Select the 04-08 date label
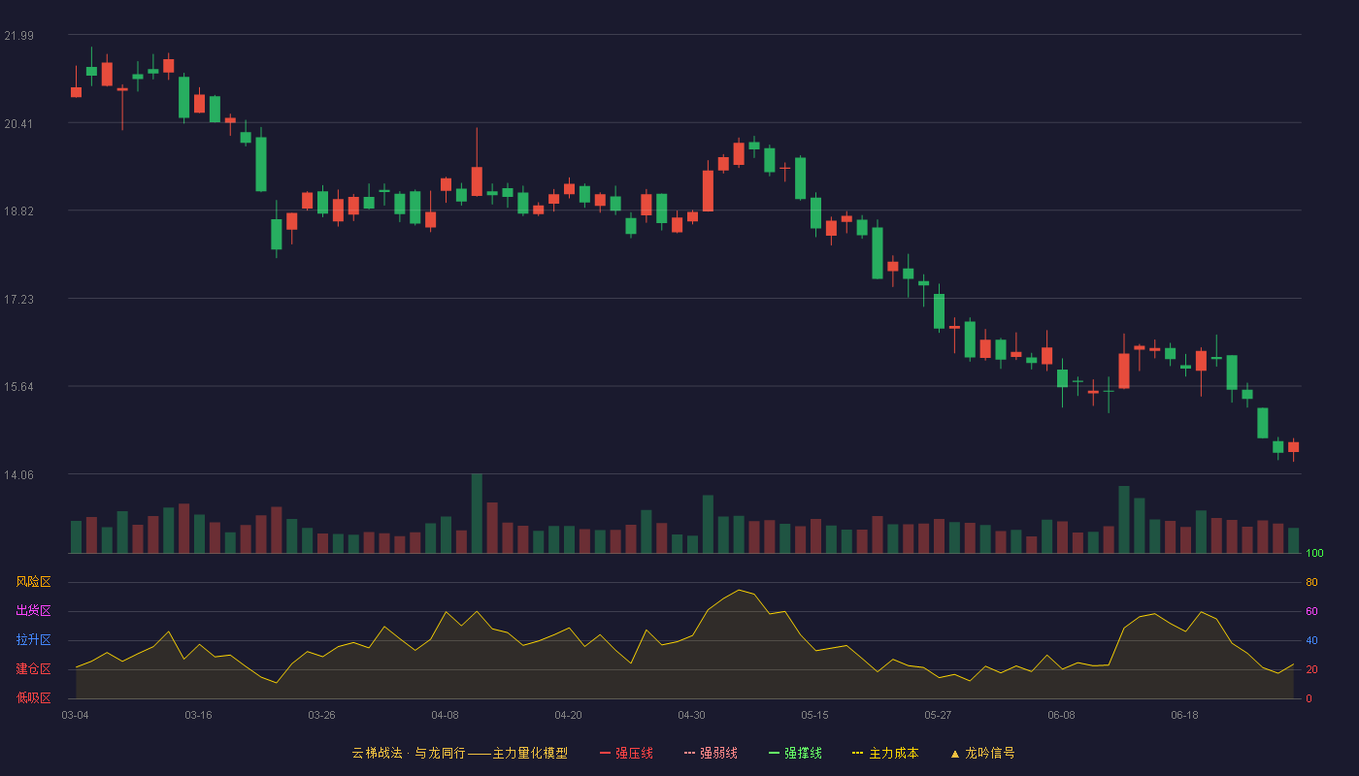 [x=446, y=715]
